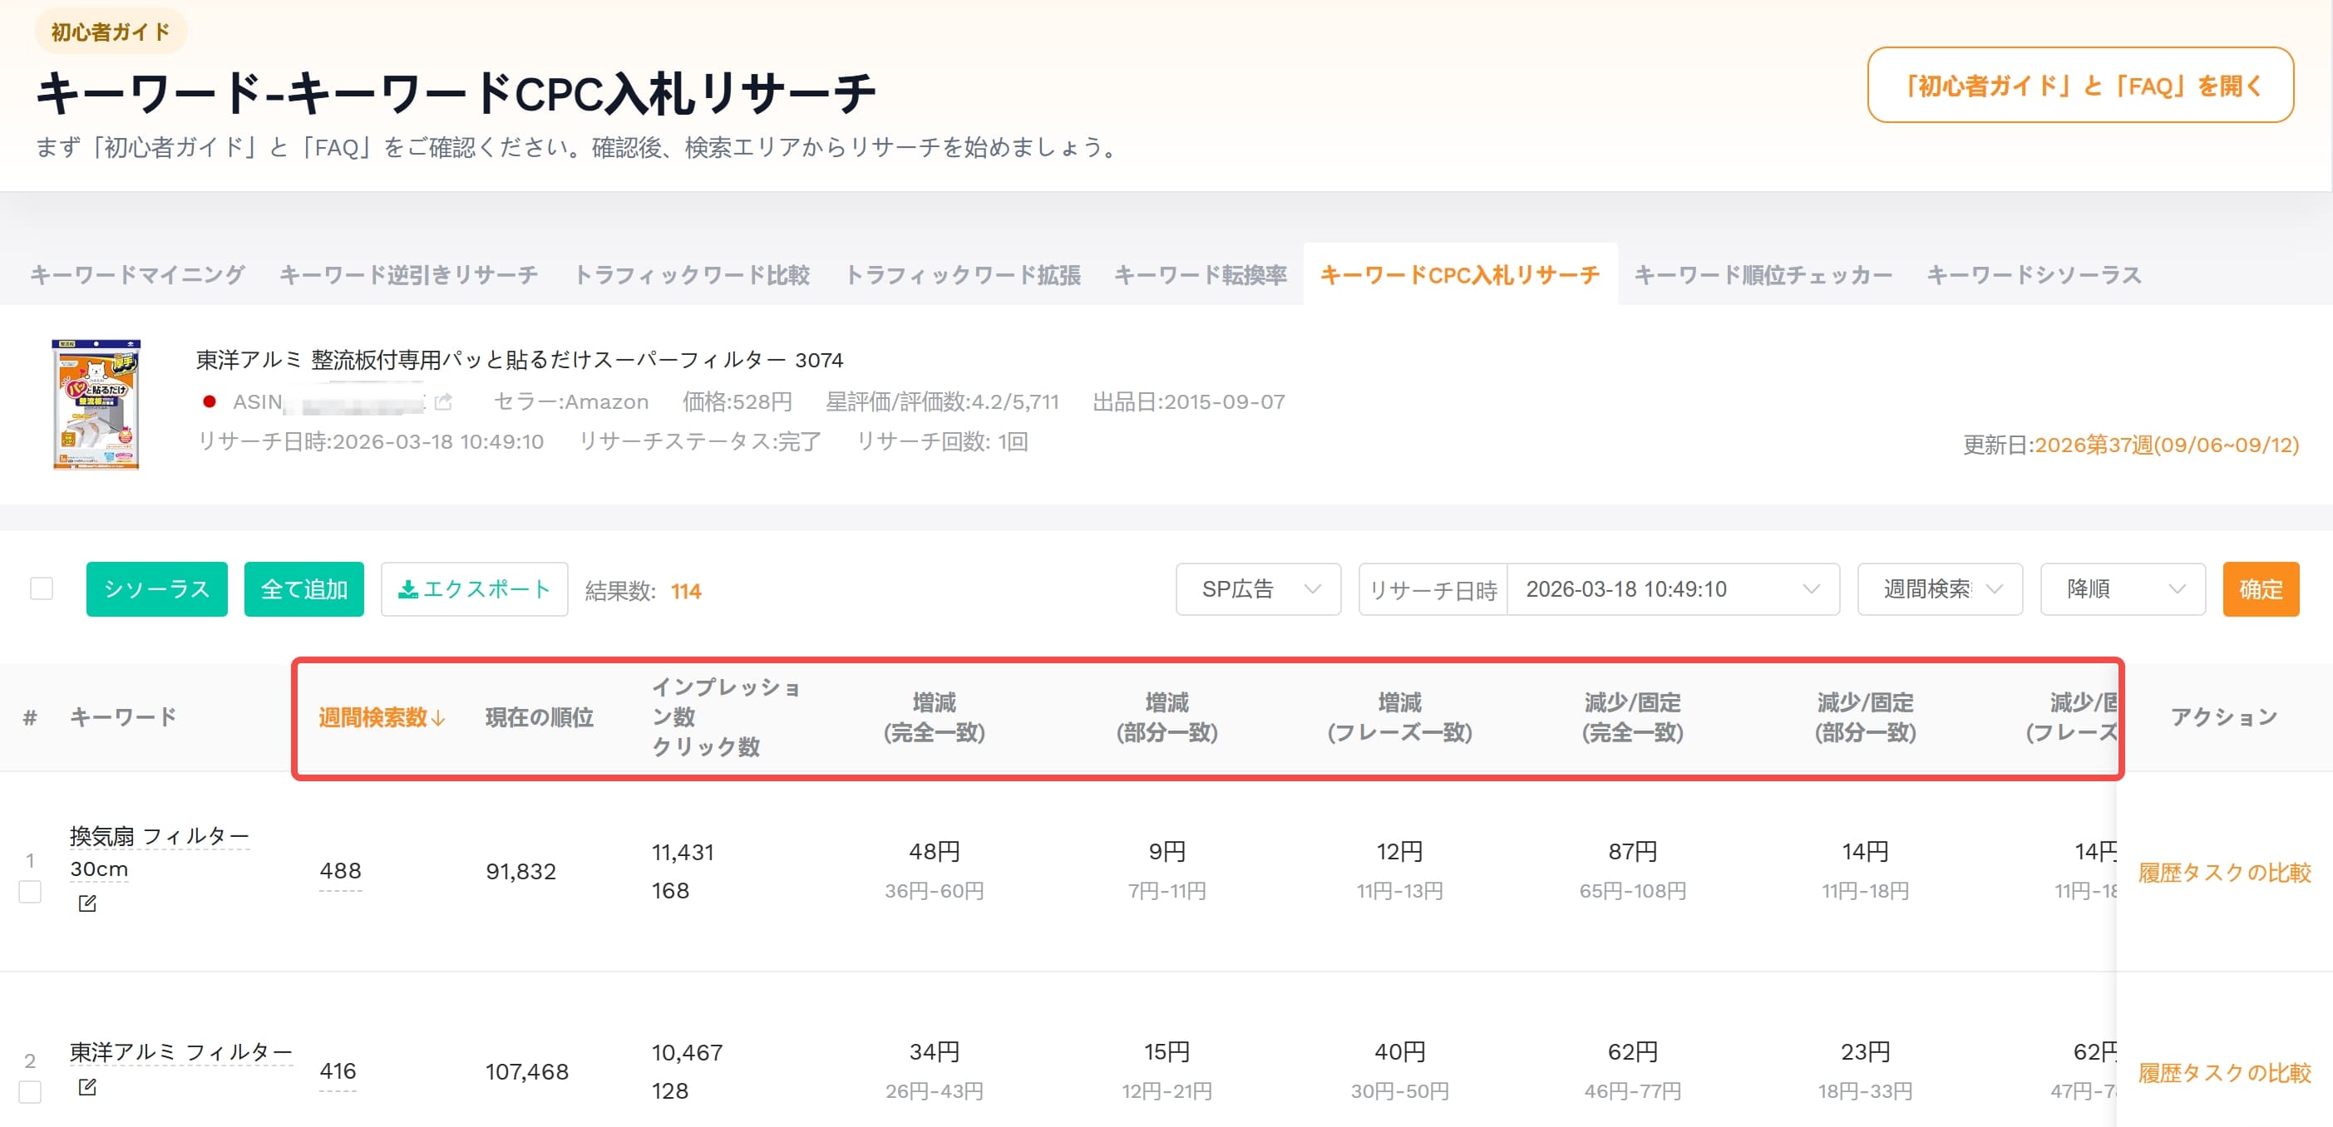
Task: Open the 「初心者ガイド」と「FAQ」を開く button
Action: click(x=2080, y=85)
